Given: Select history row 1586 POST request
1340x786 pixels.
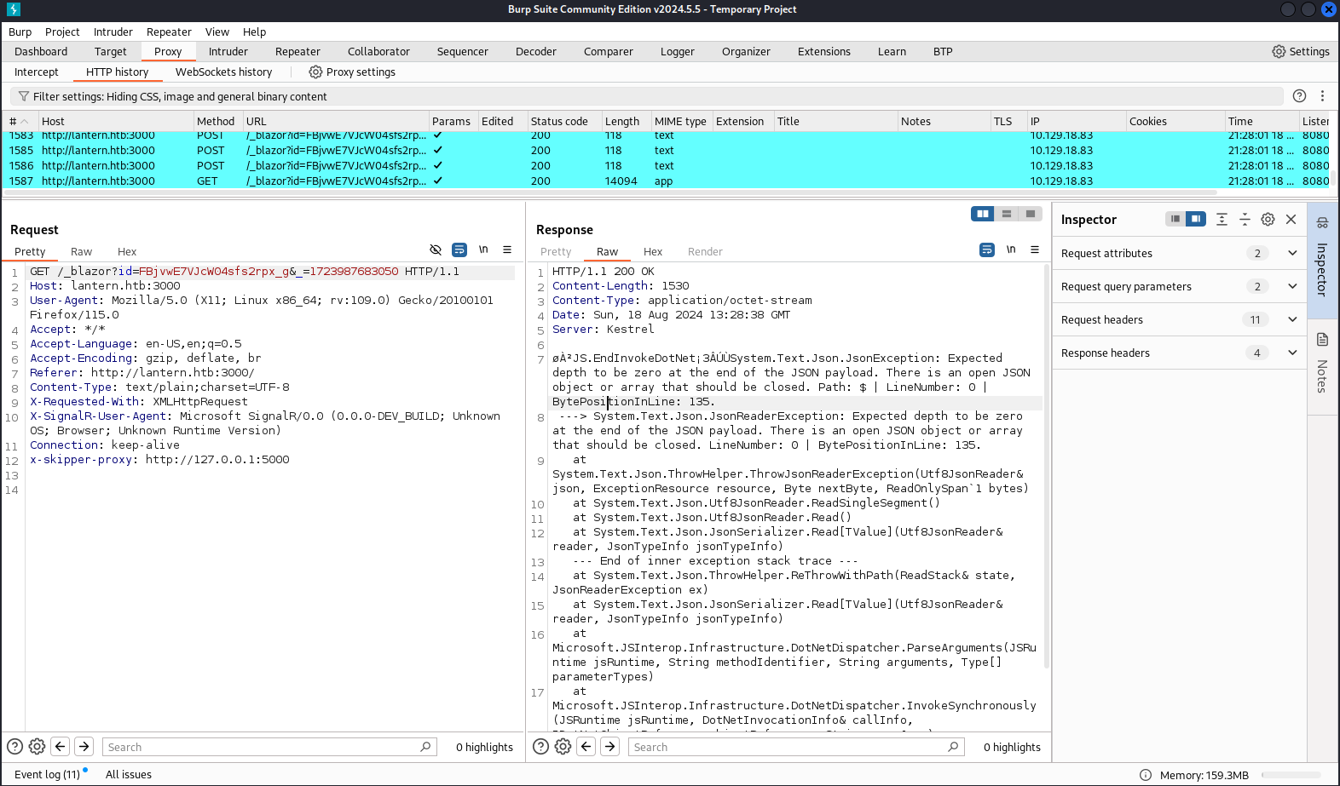Looking at the screenshot, I should (x=666, y=165).
